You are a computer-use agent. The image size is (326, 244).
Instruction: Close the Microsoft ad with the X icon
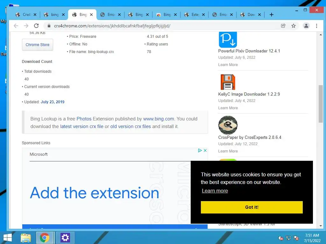[x=205, y=150]
